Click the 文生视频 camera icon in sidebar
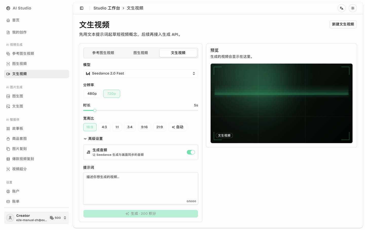The height and width of the screenshot is (230, 365). 8,74
